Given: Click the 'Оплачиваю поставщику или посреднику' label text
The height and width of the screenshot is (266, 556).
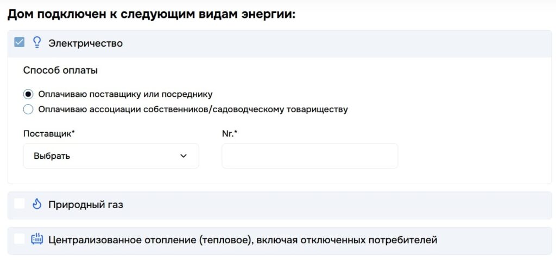Looking at the screenshot, I should click(x=125, y=94).
